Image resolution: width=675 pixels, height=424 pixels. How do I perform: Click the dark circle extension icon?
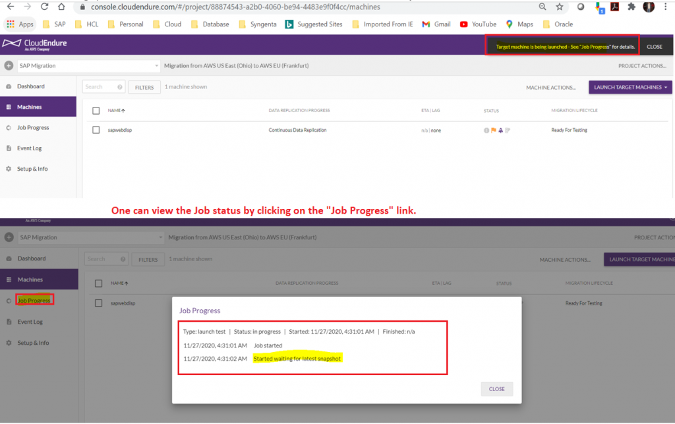(x=581, y=7)
